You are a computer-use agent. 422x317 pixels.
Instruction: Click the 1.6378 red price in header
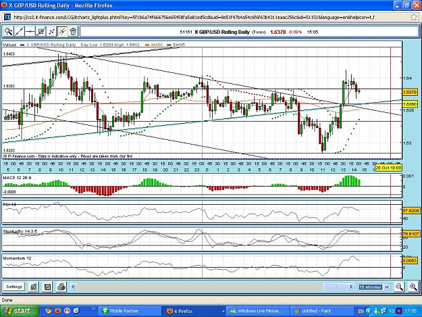click(x=278, y=32)
